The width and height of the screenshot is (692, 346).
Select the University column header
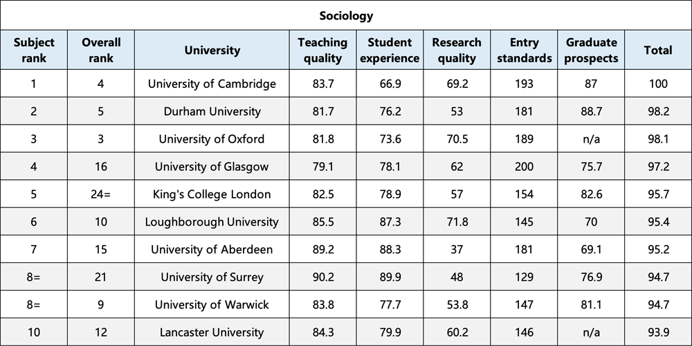(x=212, y=50)
